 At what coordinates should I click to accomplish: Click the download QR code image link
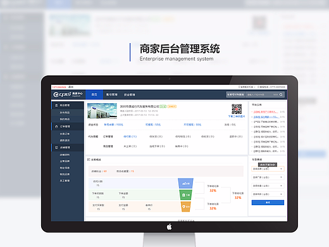coord(237,117)
